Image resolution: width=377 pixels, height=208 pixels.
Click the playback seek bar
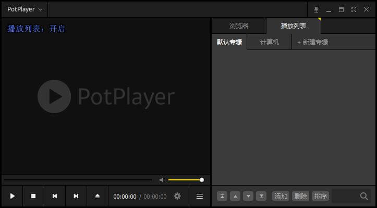click(78, 180)
